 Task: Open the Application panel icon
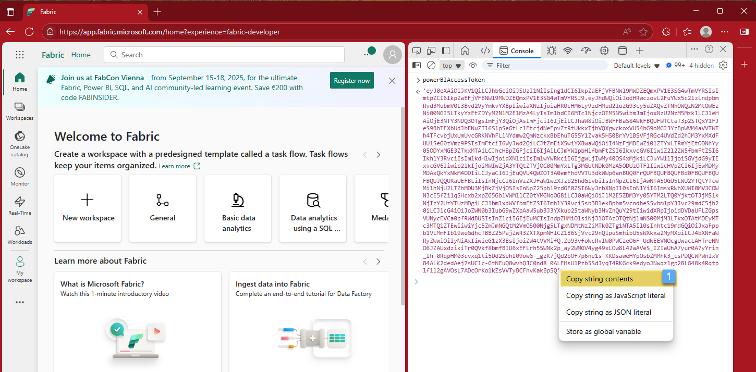pyautogui.click(x=622, y=51)
